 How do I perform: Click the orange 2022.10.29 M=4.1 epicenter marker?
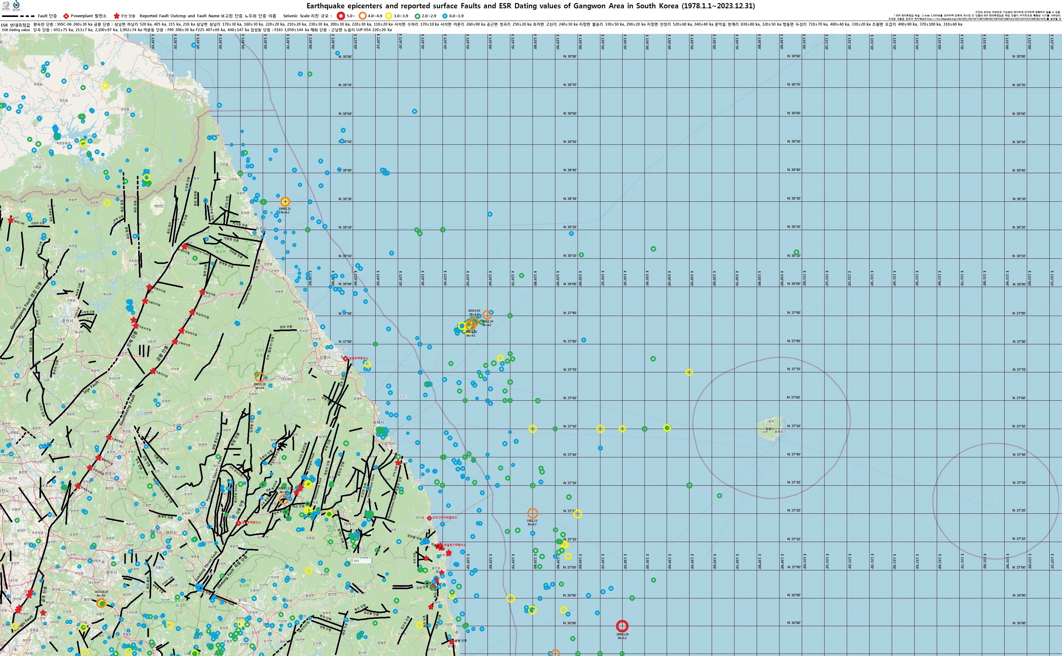[101, 603]
